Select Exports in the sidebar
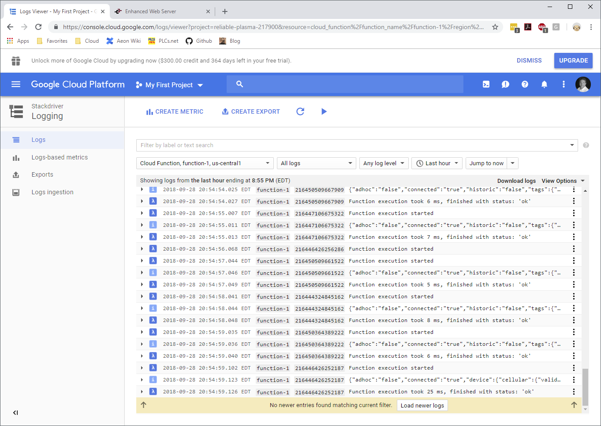This screenshot has width=601, height=426. 62,174
